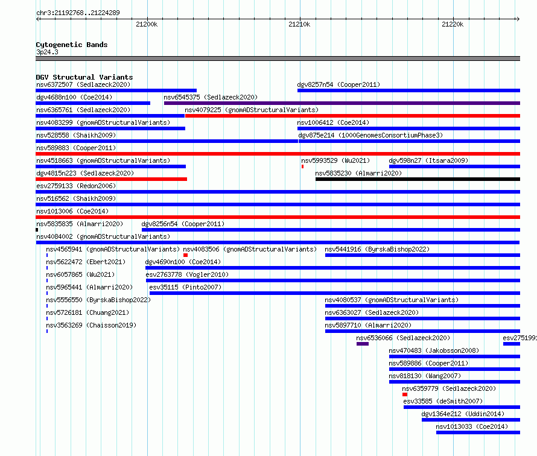Select nsv3563269 (Chaisson2019) label
Screen dimensions: 537x456
pyautogui.click(x=91, y=325)
